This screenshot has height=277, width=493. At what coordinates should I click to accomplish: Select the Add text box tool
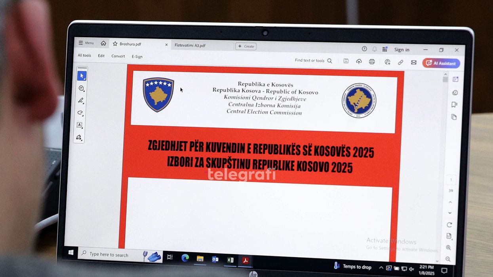click(80, 125)
